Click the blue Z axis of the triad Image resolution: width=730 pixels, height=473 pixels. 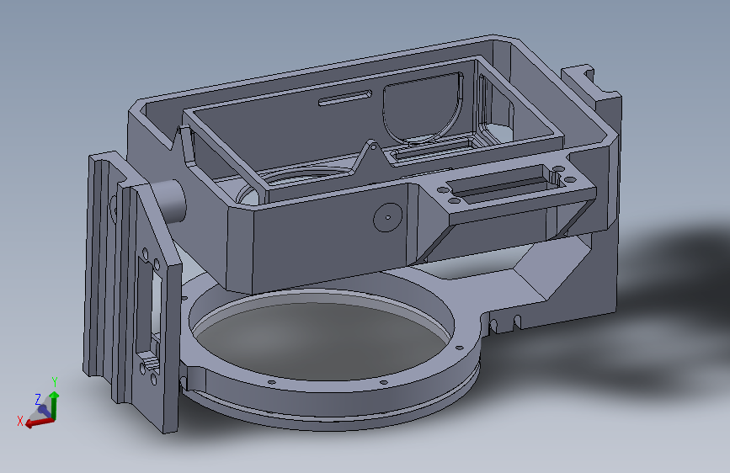44,410
